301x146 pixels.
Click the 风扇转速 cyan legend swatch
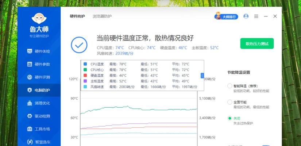pyautogui.click(x=85, y=87)
